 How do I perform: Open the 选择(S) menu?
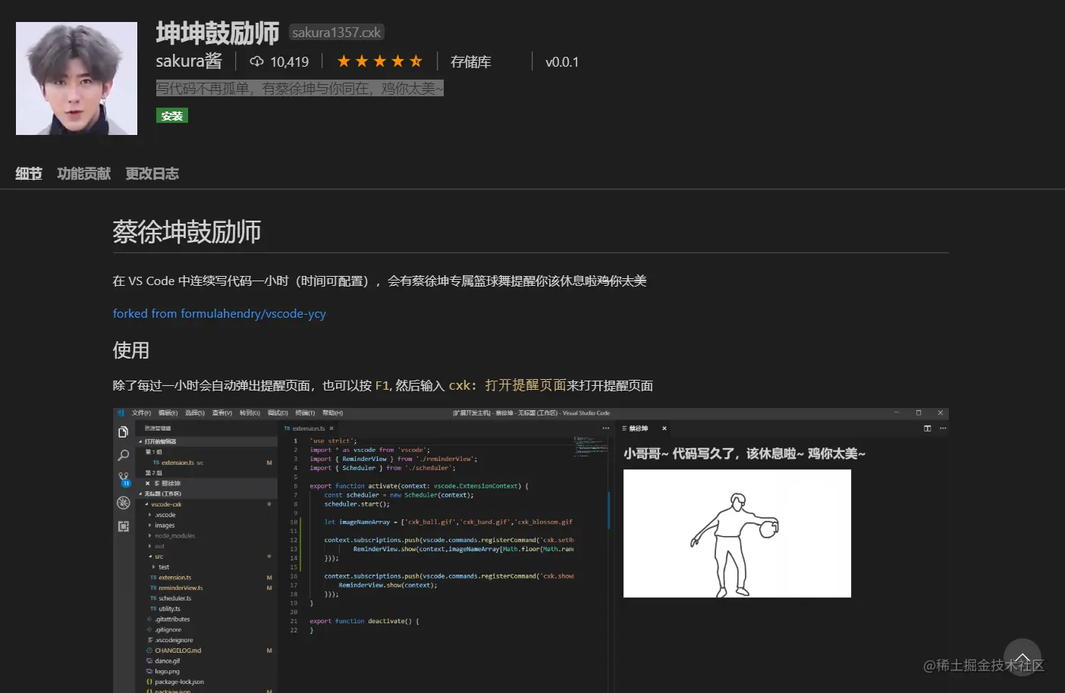[195, 413]
